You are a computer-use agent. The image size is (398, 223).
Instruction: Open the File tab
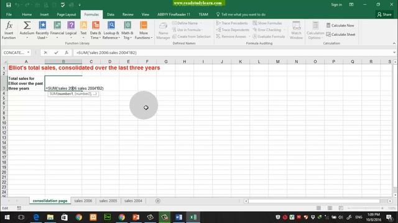9,14
